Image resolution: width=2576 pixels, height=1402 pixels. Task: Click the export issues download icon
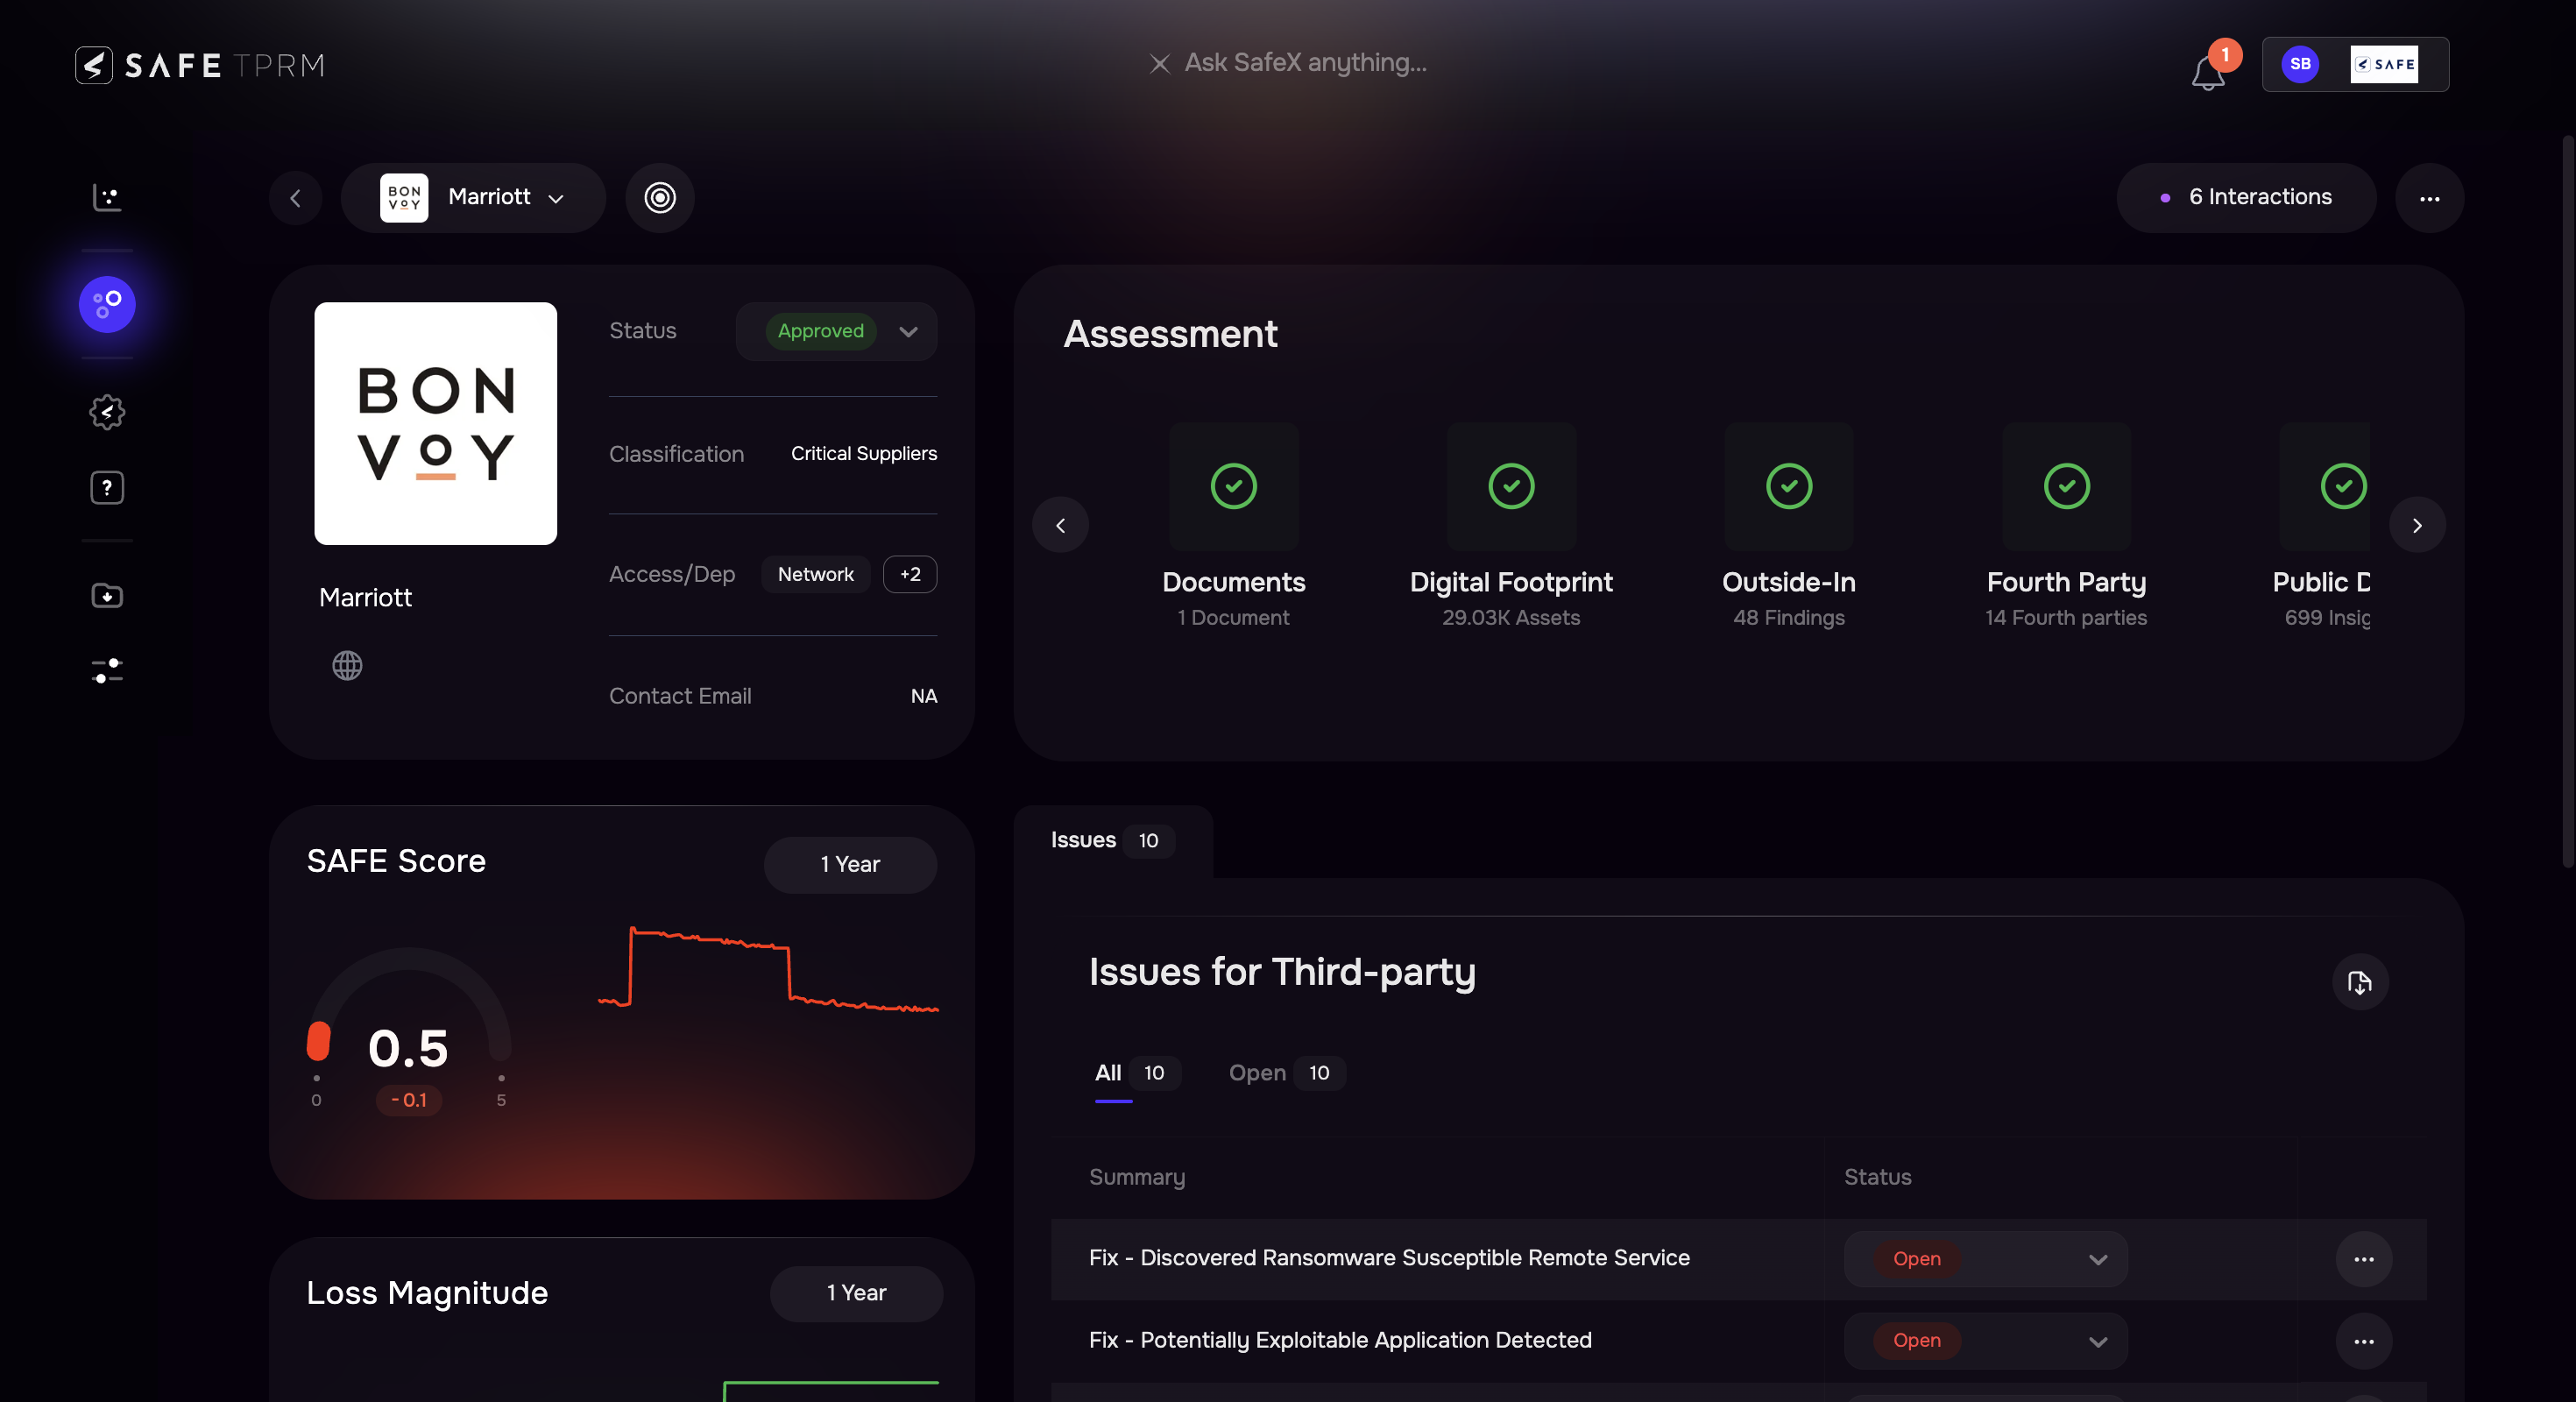pos(2360,983)
